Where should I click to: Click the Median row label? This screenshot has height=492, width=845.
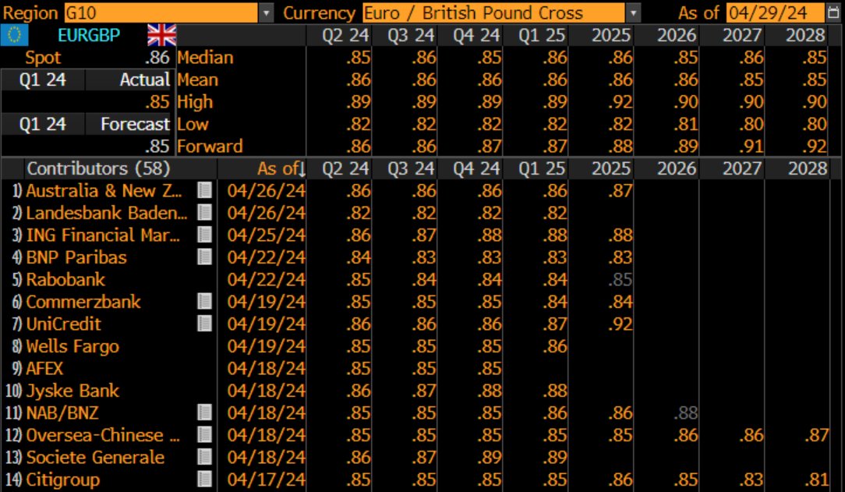point(205,57)
